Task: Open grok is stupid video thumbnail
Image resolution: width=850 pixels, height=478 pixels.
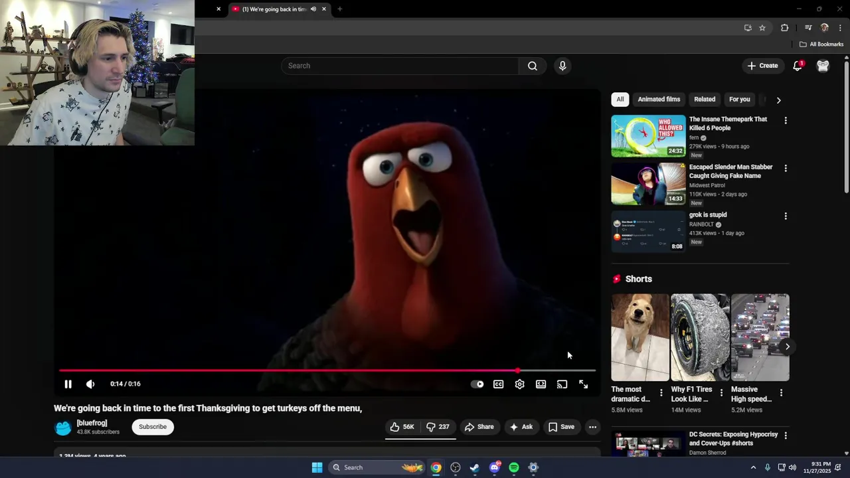Action: 648,232
